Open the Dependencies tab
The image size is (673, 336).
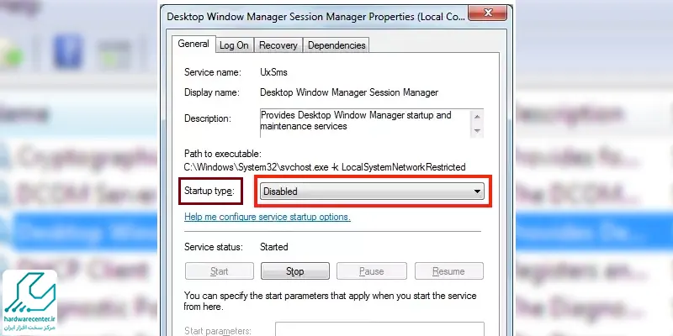336,45
